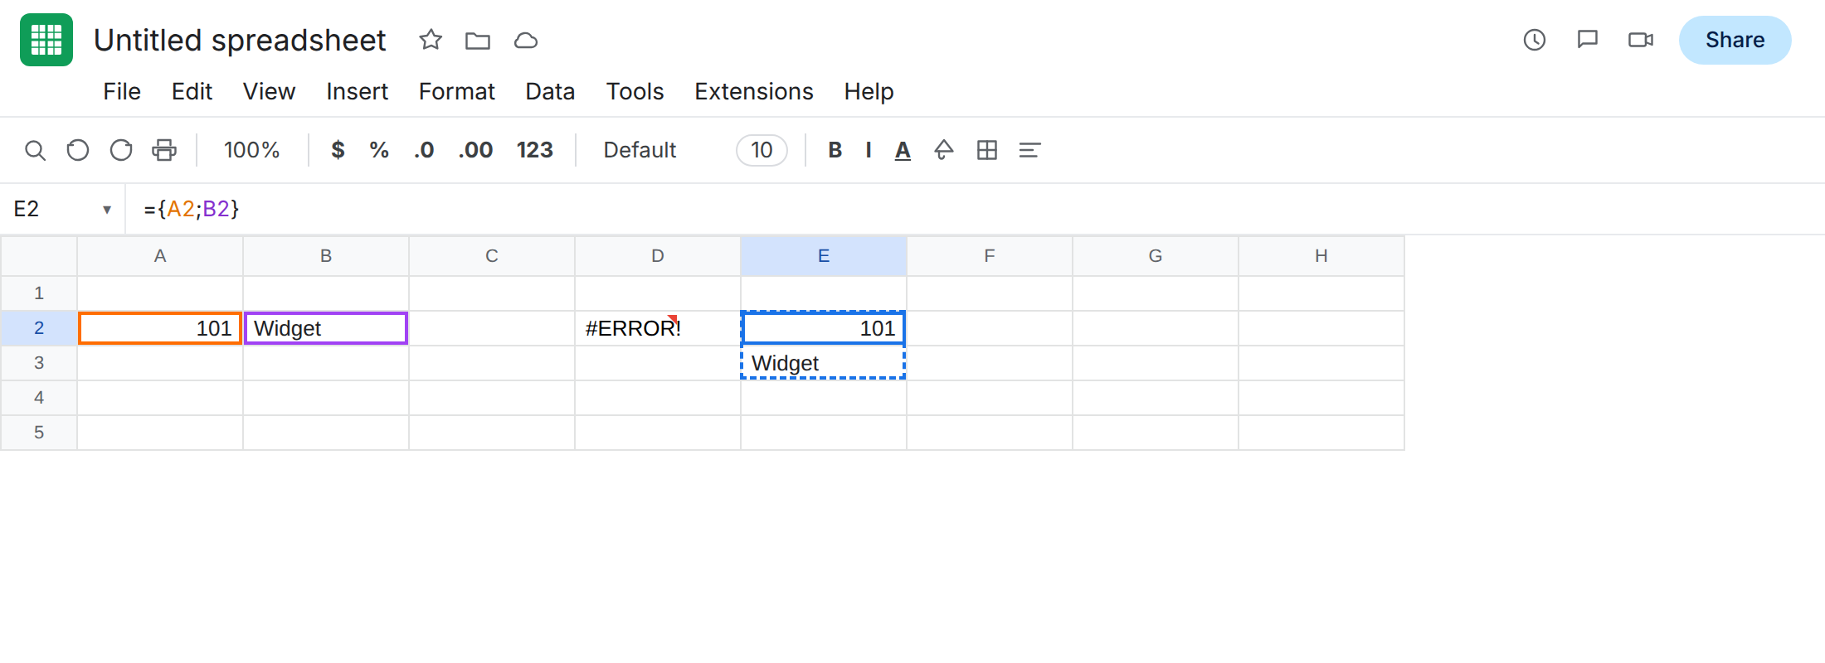Open the 123 number format dropdown
Screen dimensions: 1825x663
(534, 150)
